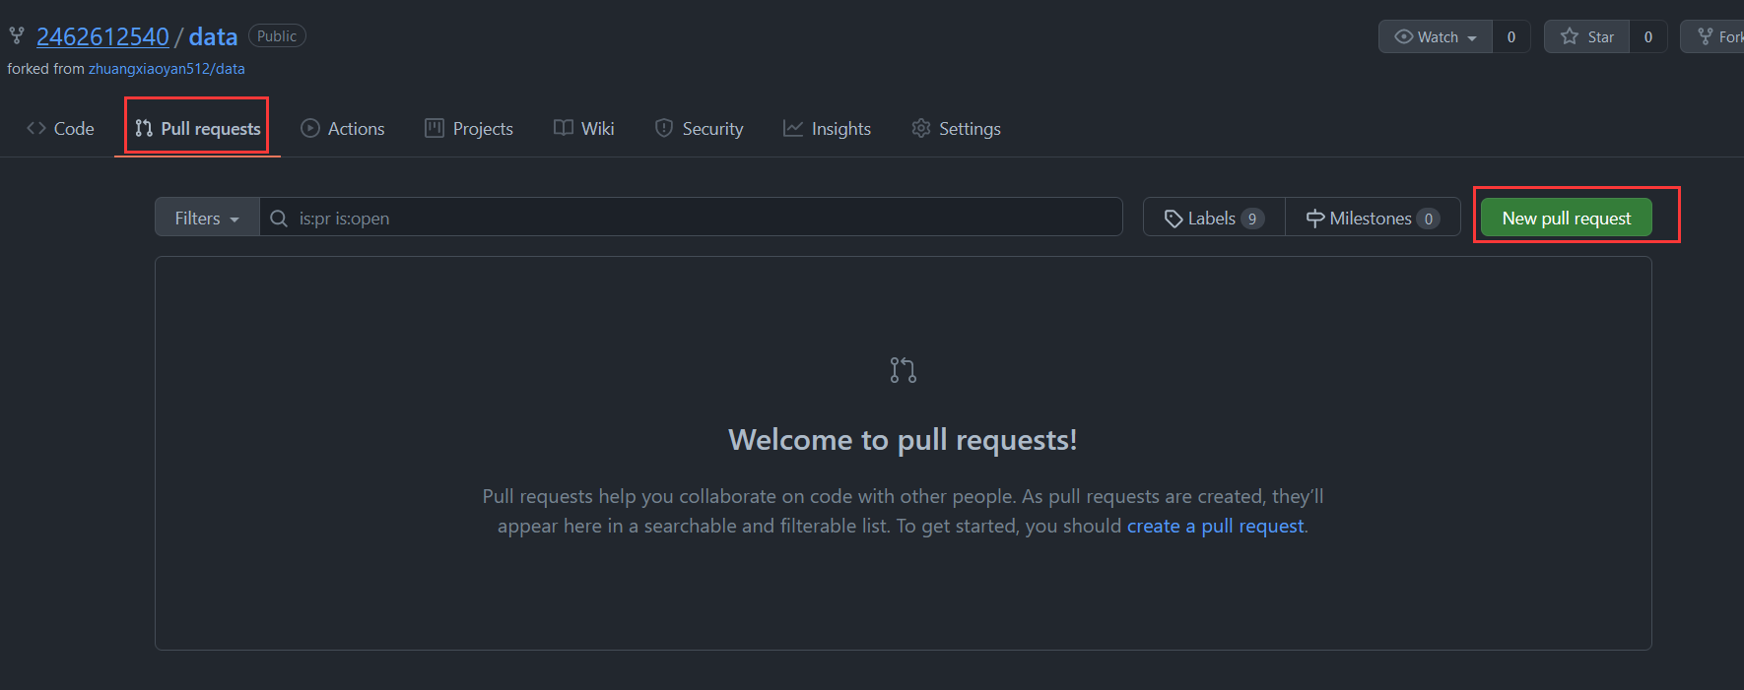This screenshot has height=690, width=1744.
Task: Open the Filters dropdown
Action: point(207,218)
